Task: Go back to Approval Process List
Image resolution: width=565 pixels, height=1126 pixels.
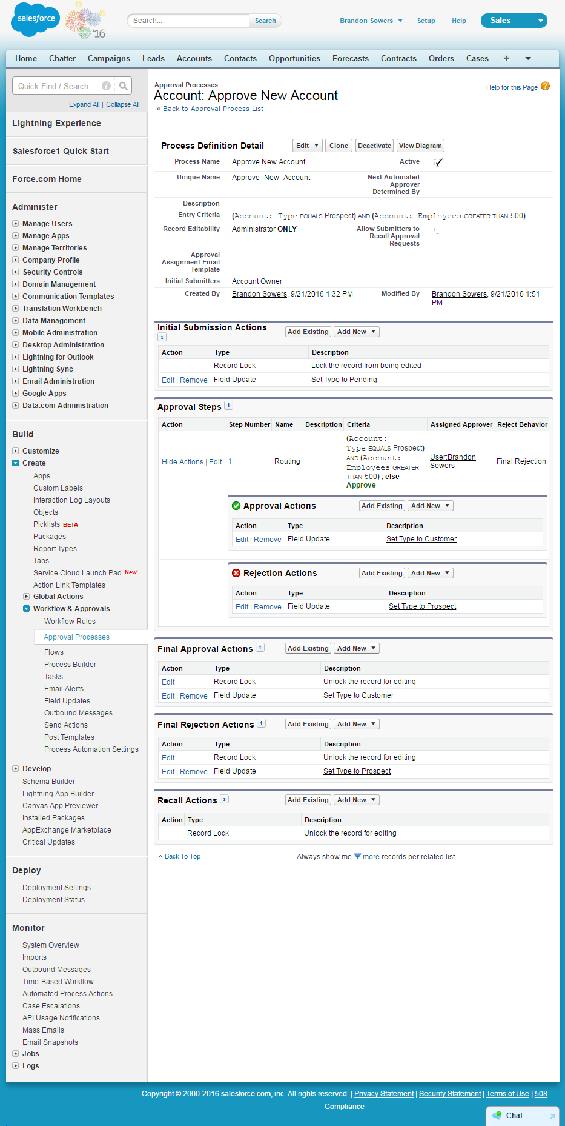Action: 213,109
